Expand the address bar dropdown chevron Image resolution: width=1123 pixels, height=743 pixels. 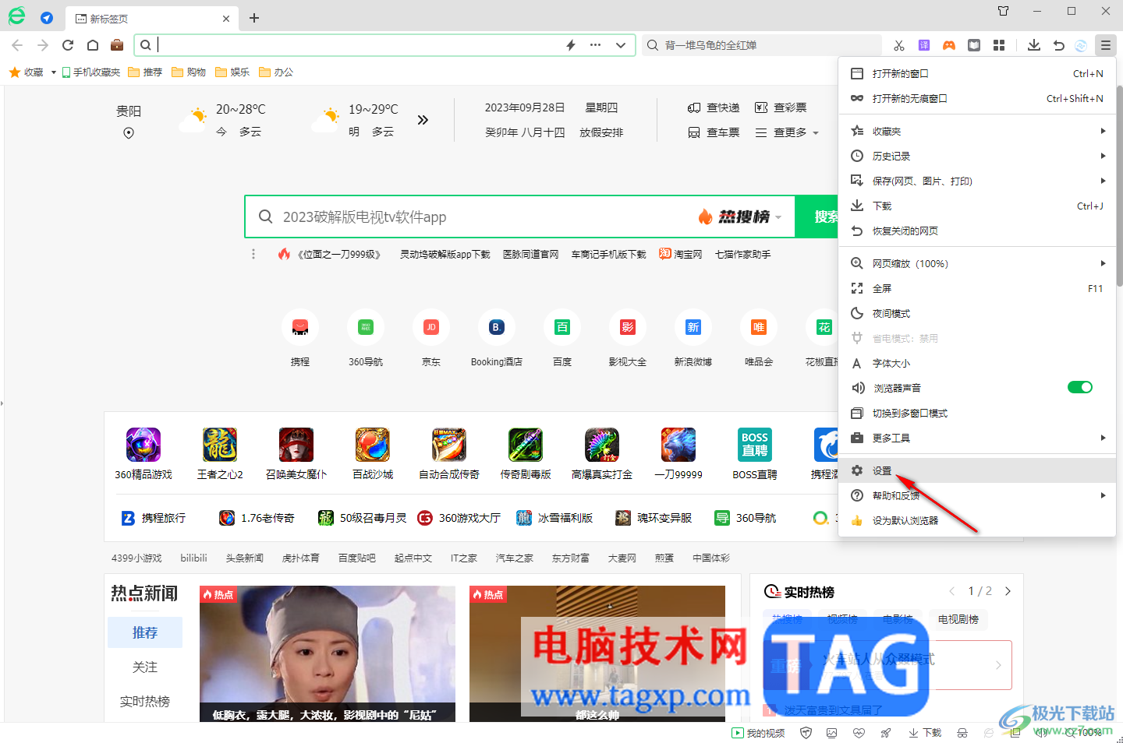(x=621, y=45)
